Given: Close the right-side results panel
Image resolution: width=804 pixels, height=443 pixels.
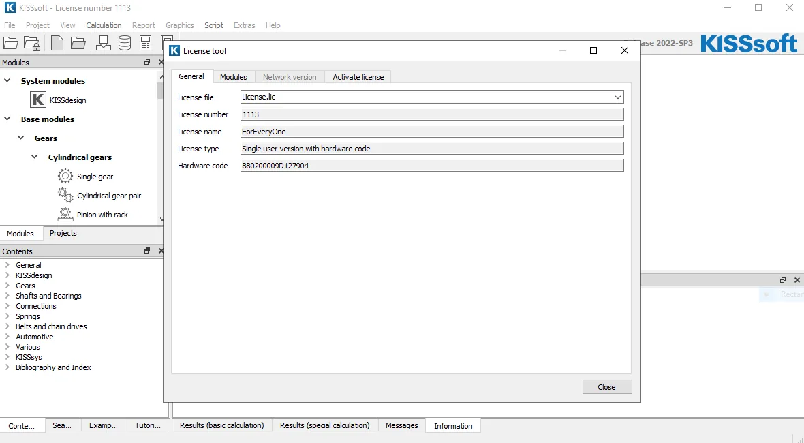Looking at the screenshot, I should (797, 279).
